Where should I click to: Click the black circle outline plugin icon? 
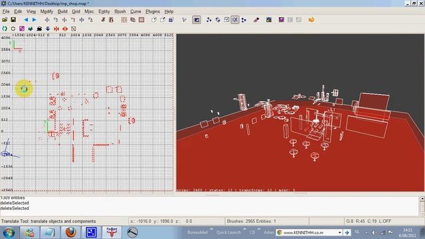click(13, 29)
